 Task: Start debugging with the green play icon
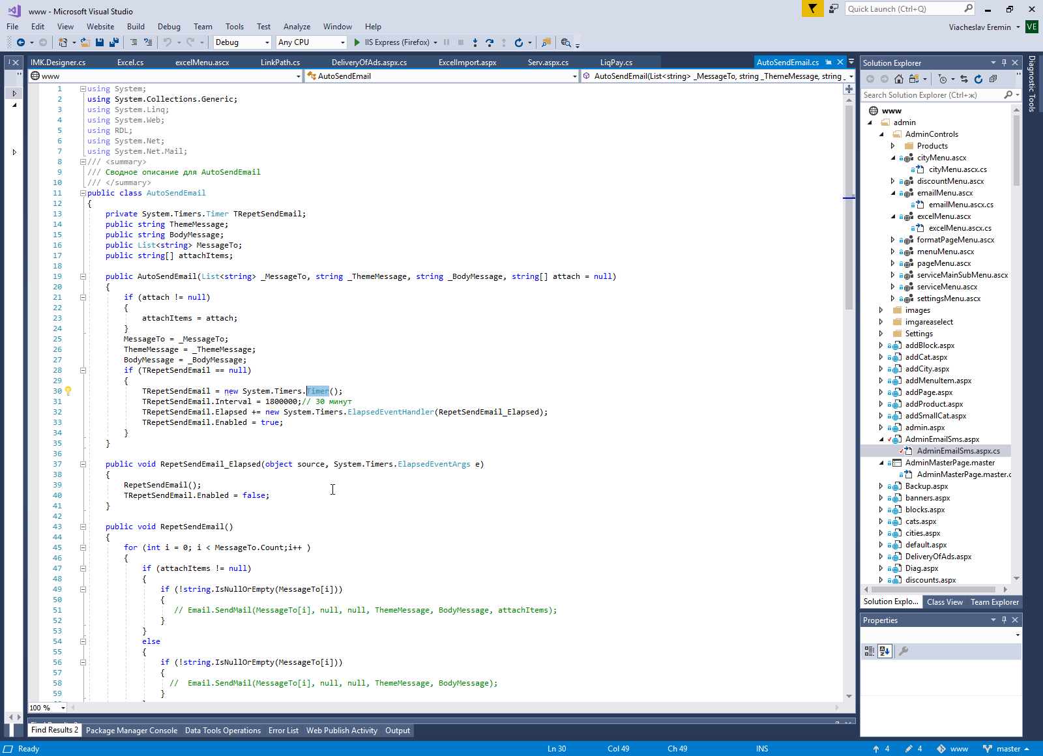(357, 42)
